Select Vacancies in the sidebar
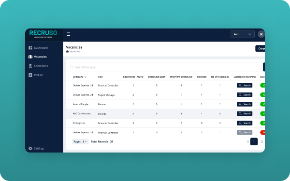Viewport: 290px width, 181px height. [x=38, y=56]
